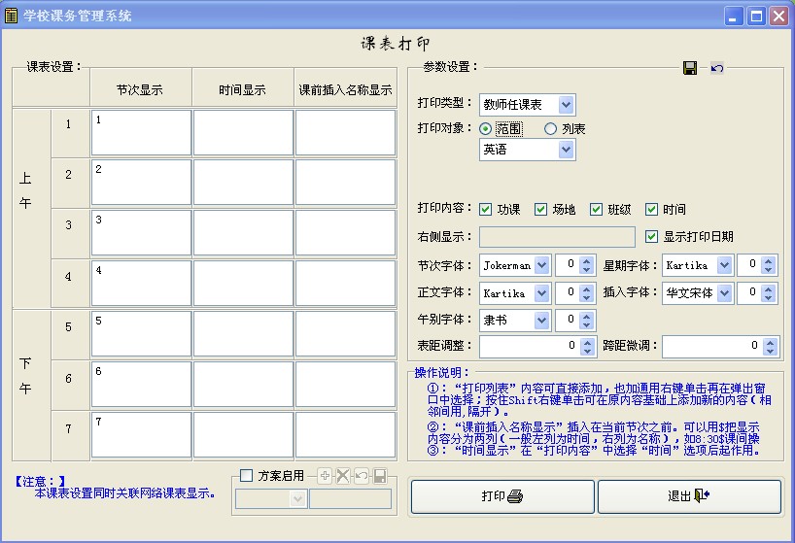
Task: Click the save icon beside 参数设置
Action: pyautogui.click(x=689, y=68)
